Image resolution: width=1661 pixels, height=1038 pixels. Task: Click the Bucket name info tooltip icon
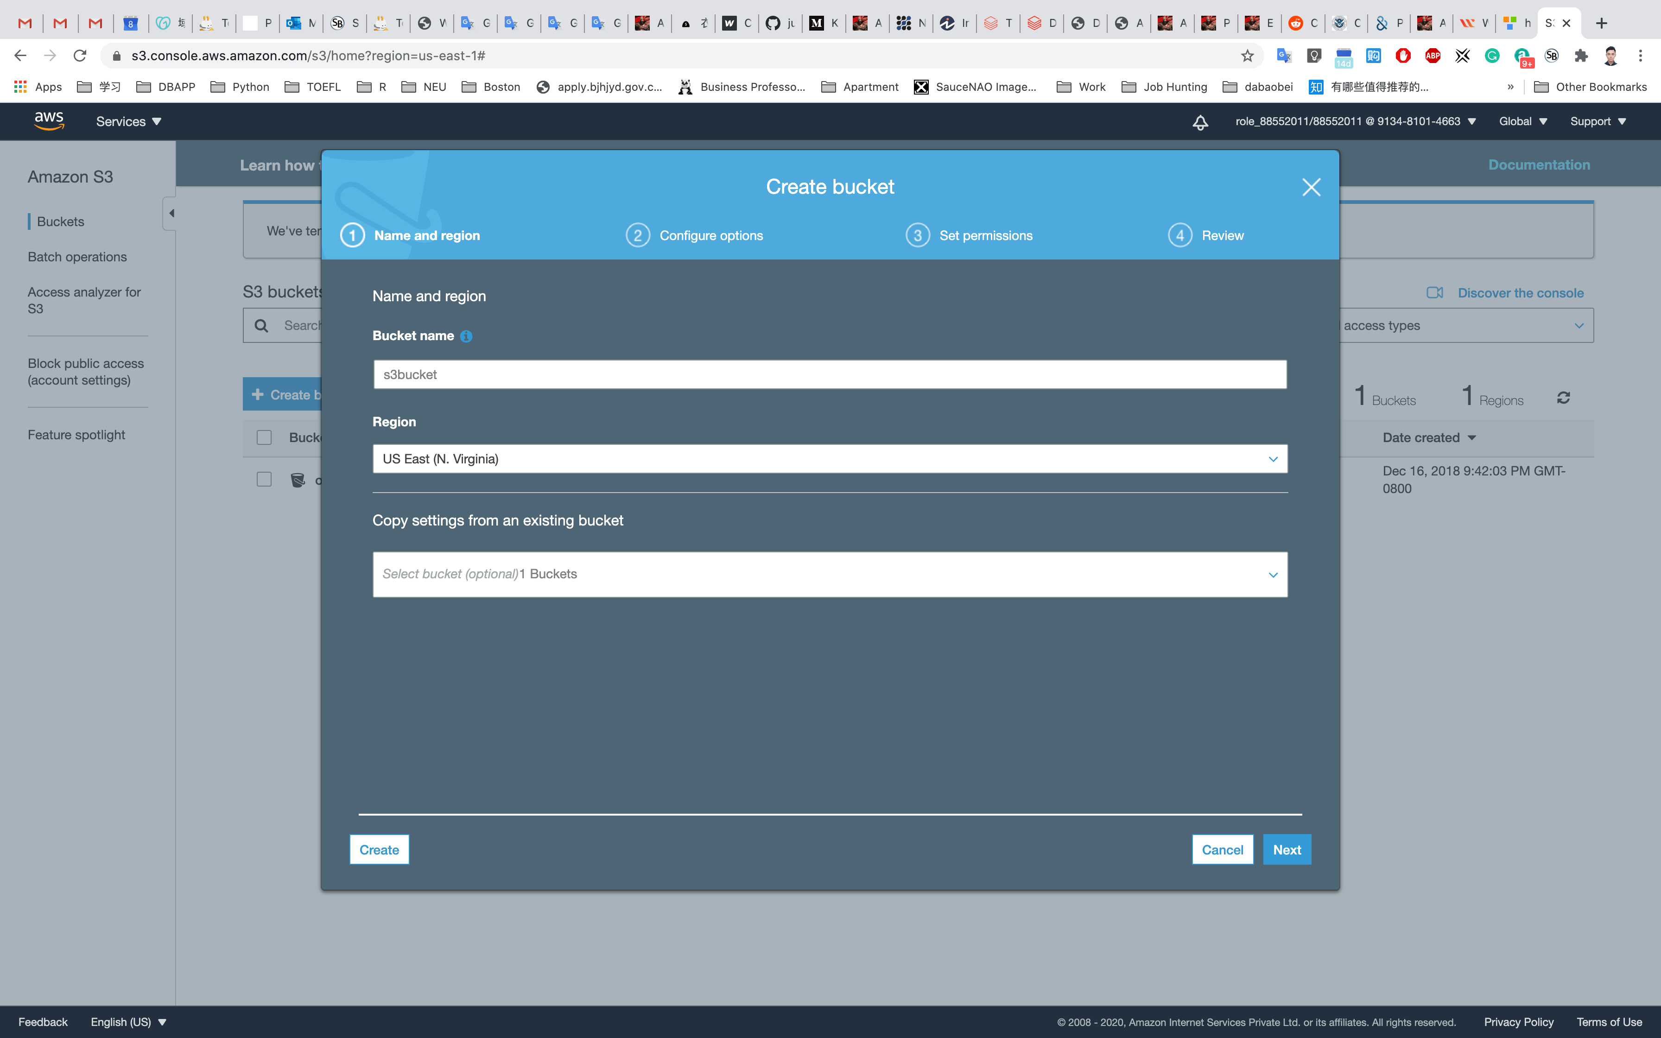tap(466, 335)
